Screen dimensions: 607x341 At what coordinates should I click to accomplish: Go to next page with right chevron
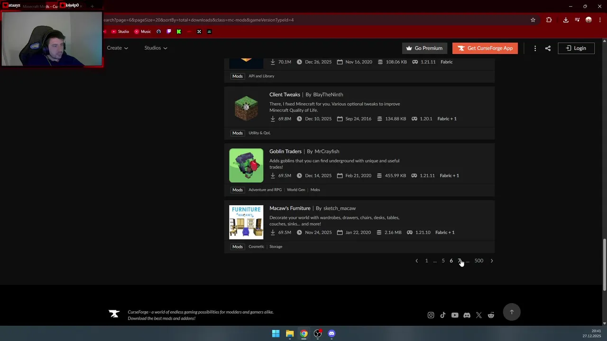tap(491, 261)
